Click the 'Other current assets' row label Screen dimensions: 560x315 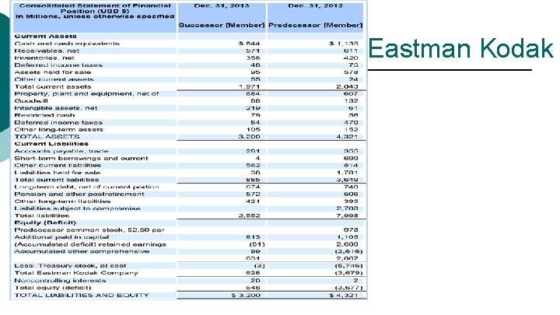pyautogui.click(x=54, y=79)
